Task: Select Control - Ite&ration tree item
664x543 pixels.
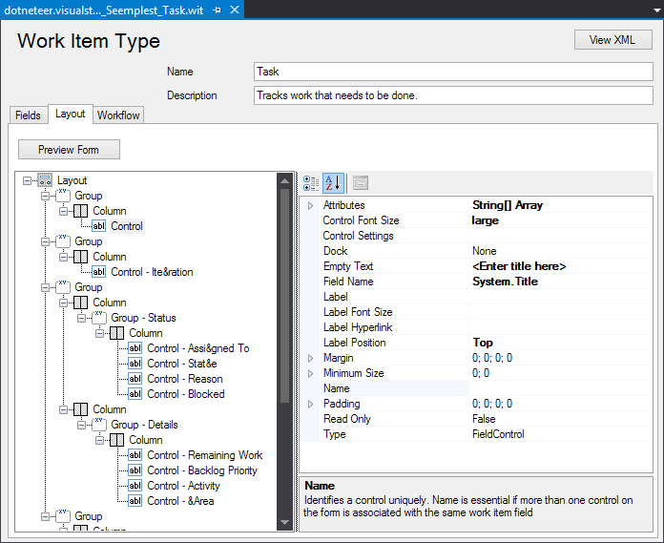Action: point(152,272)
